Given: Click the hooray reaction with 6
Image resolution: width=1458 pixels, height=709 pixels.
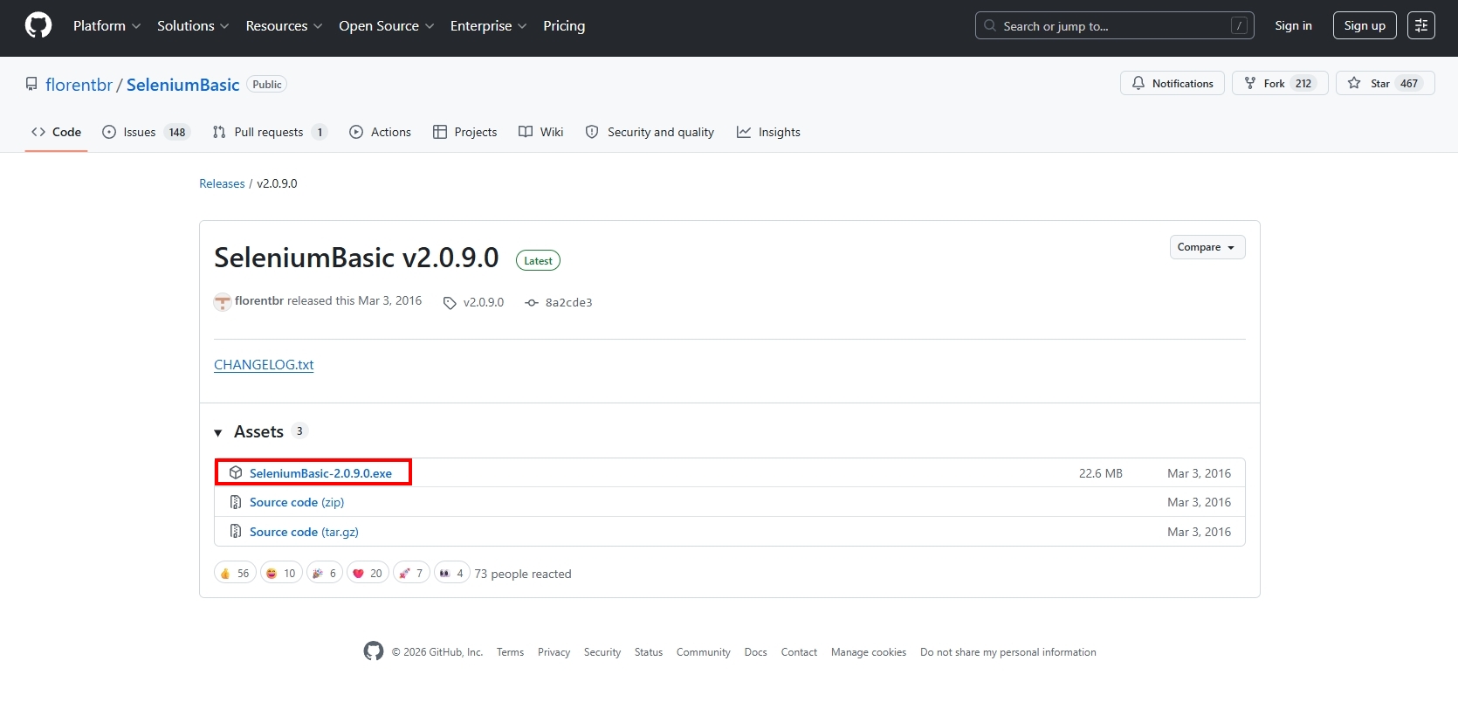Looking at the screenshot, I should click(325, 573).
